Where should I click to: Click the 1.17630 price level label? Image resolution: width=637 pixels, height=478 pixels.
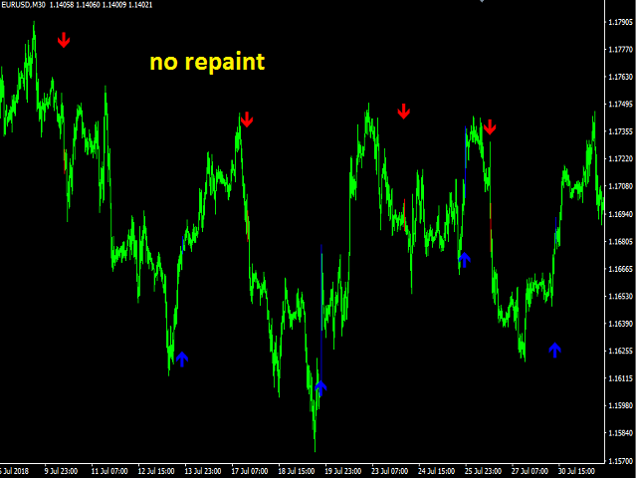(x=621, y=77)
